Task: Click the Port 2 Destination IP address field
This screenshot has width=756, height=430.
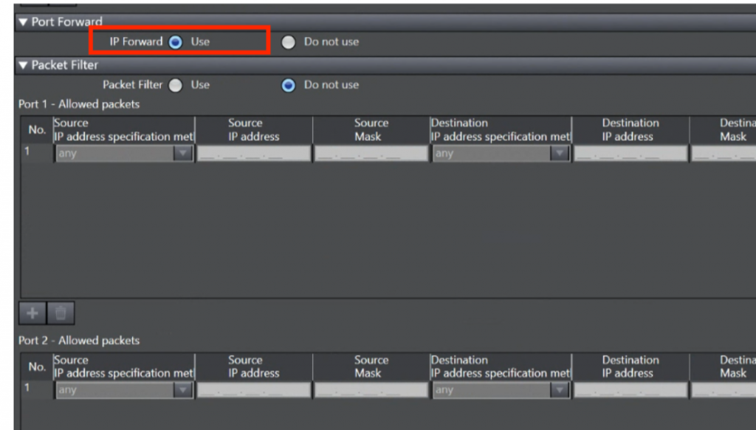Action: [x=630, y=390]
